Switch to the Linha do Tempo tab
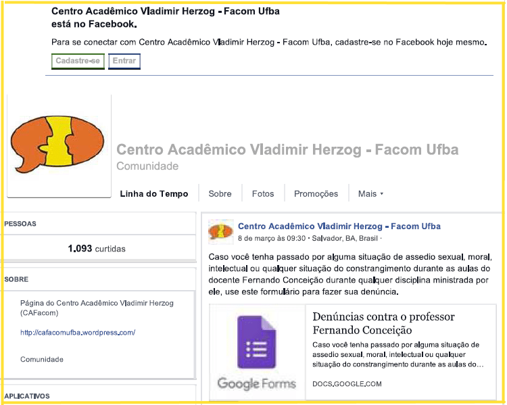Image resolution: width=507 pixels, height=405 pixels. [x=154, y=194]
